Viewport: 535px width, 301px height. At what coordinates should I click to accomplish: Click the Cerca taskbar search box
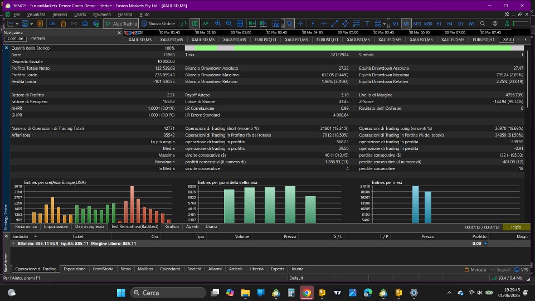point(168,293)
